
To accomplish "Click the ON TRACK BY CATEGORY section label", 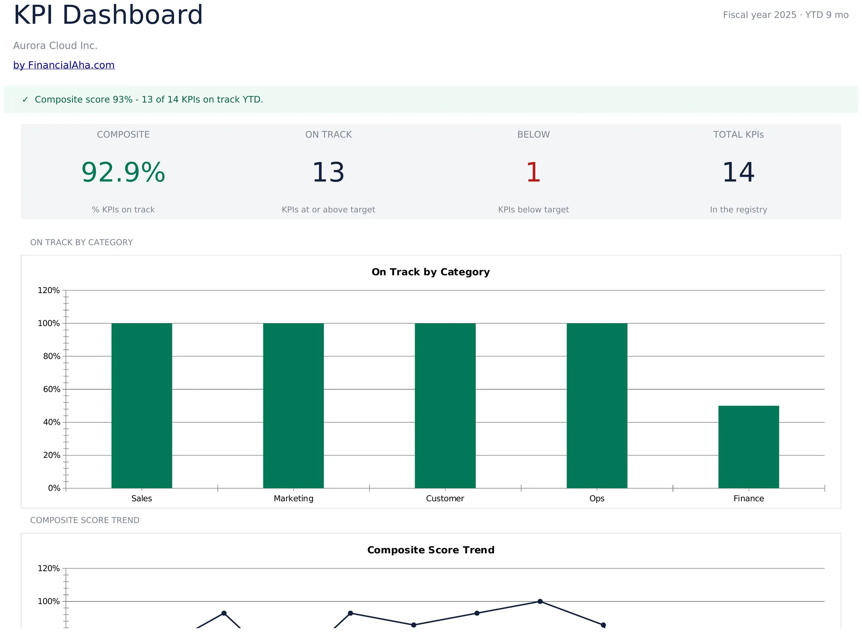I will 81,242.
